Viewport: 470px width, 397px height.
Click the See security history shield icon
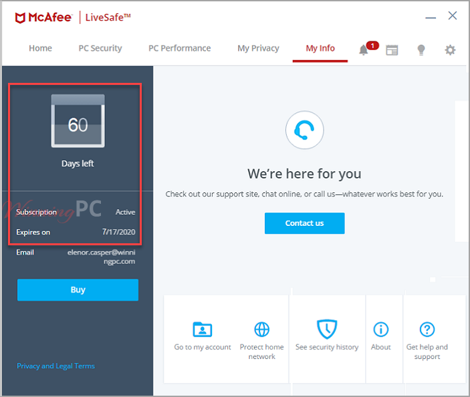click(327, 329)
